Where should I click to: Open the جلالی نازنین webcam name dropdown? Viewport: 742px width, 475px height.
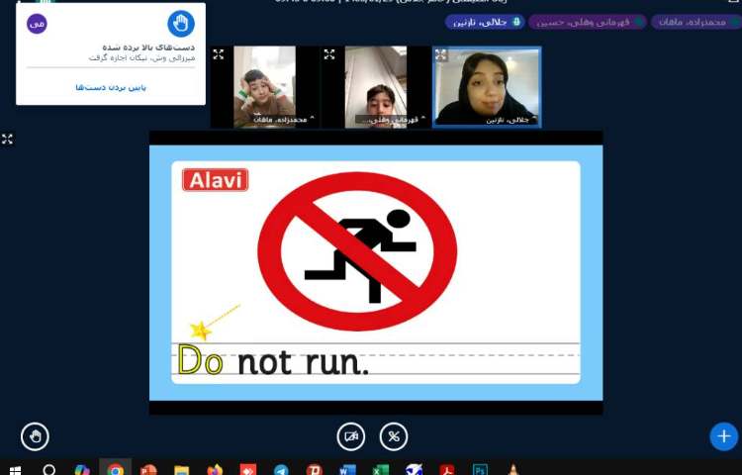pyautogui.click(x=510, y=120)
